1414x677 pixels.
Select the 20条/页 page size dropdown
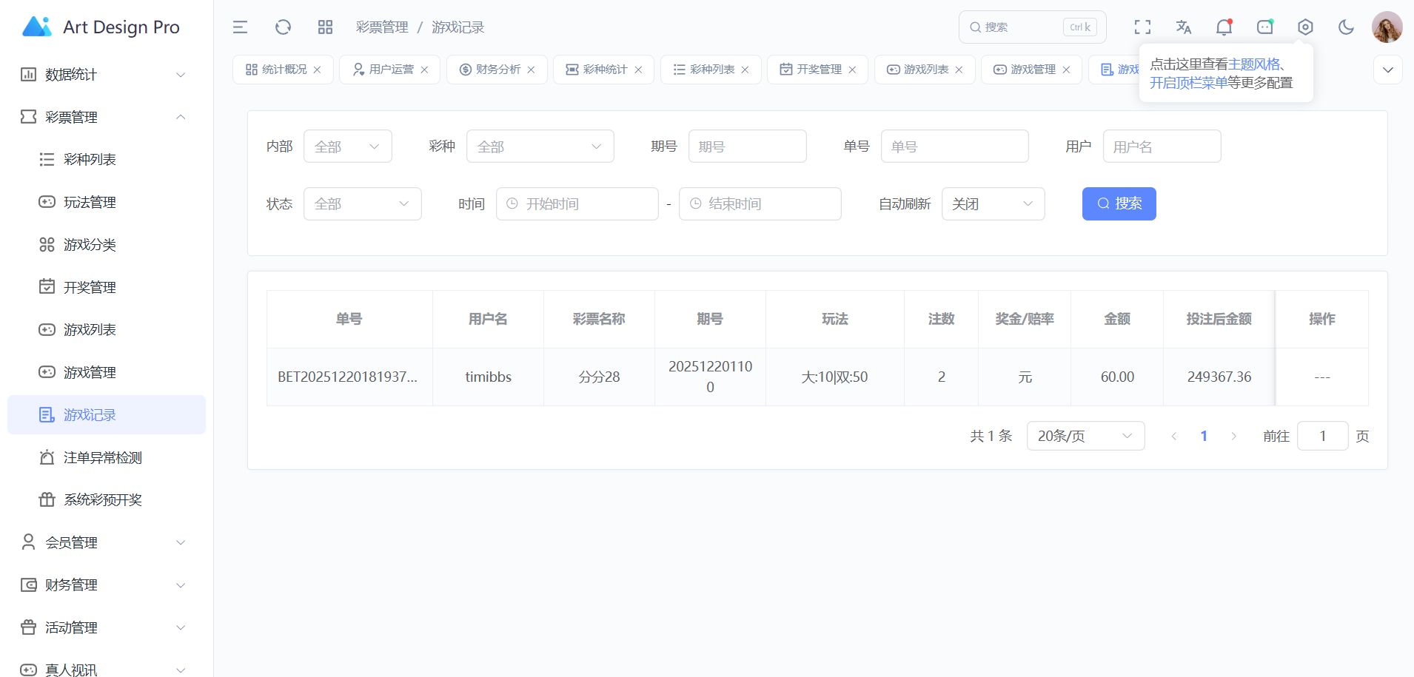pyautogui.click(x=1085, y=436)
